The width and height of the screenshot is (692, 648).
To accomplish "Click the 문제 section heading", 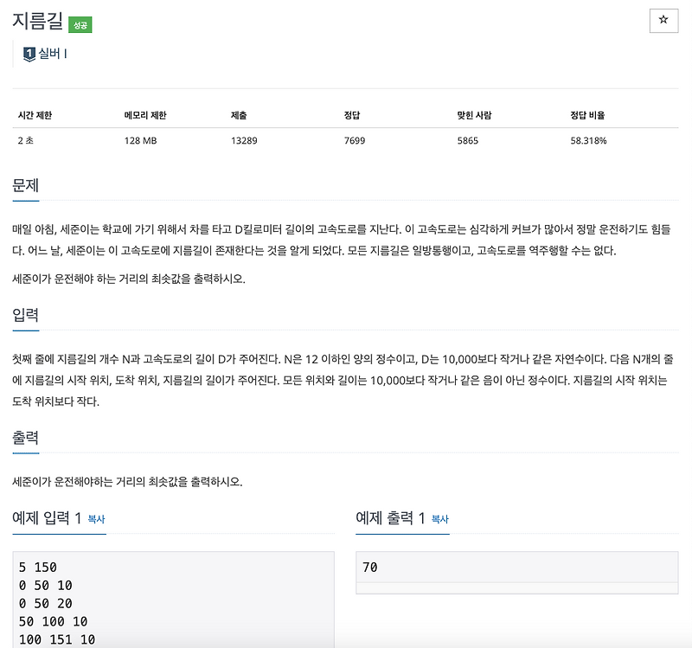I will (x=24, y=184).
